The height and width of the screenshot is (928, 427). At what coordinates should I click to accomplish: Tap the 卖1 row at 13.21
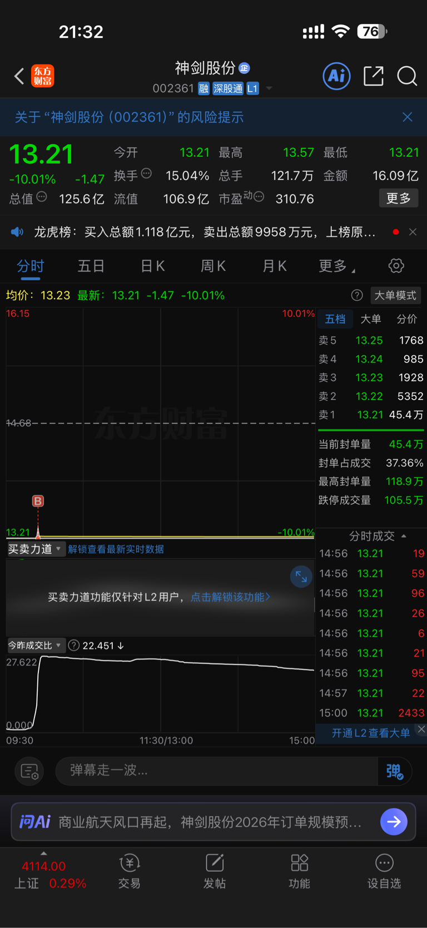371,415
